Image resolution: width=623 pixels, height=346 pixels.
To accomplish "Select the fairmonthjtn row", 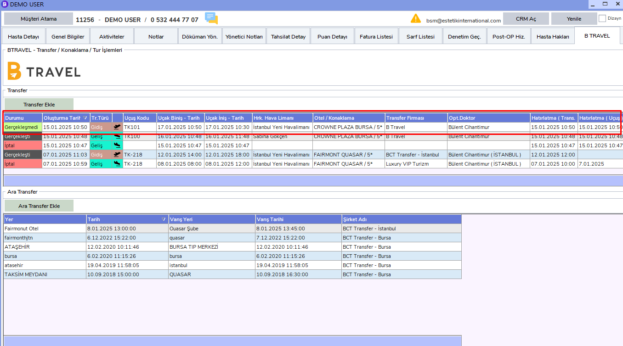I will coord(232,238).
